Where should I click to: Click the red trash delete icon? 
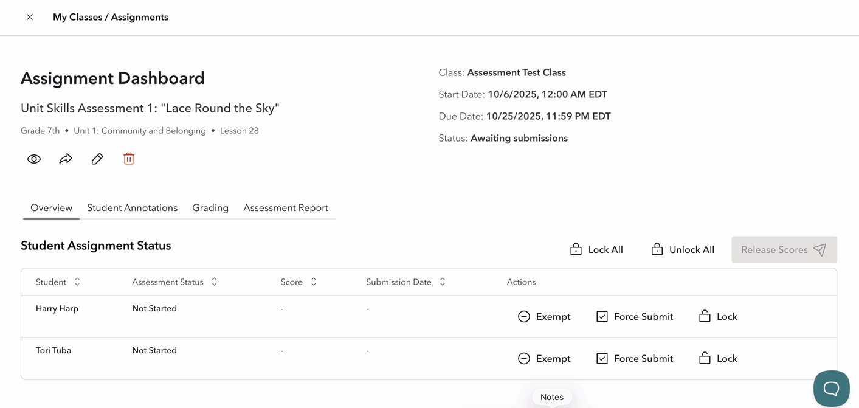tap(129, 159)
